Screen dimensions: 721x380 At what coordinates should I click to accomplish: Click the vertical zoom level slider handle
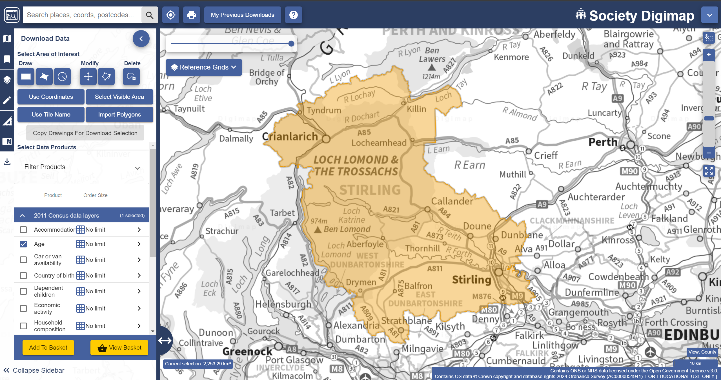(x=709, y=119)
